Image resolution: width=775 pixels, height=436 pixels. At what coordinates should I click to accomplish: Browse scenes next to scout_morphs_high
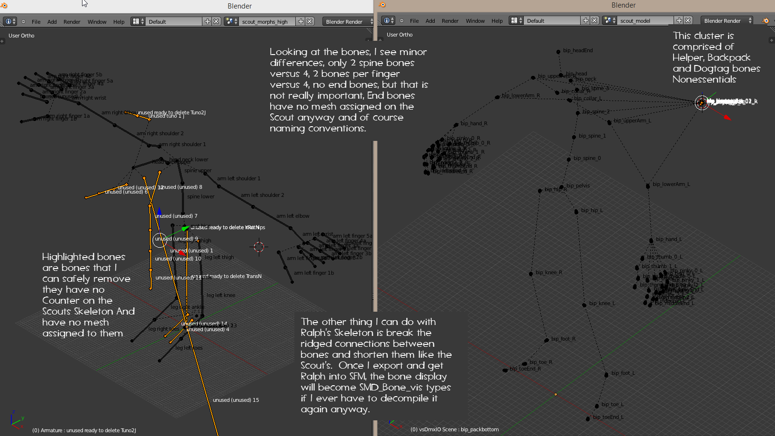[231, 21]
